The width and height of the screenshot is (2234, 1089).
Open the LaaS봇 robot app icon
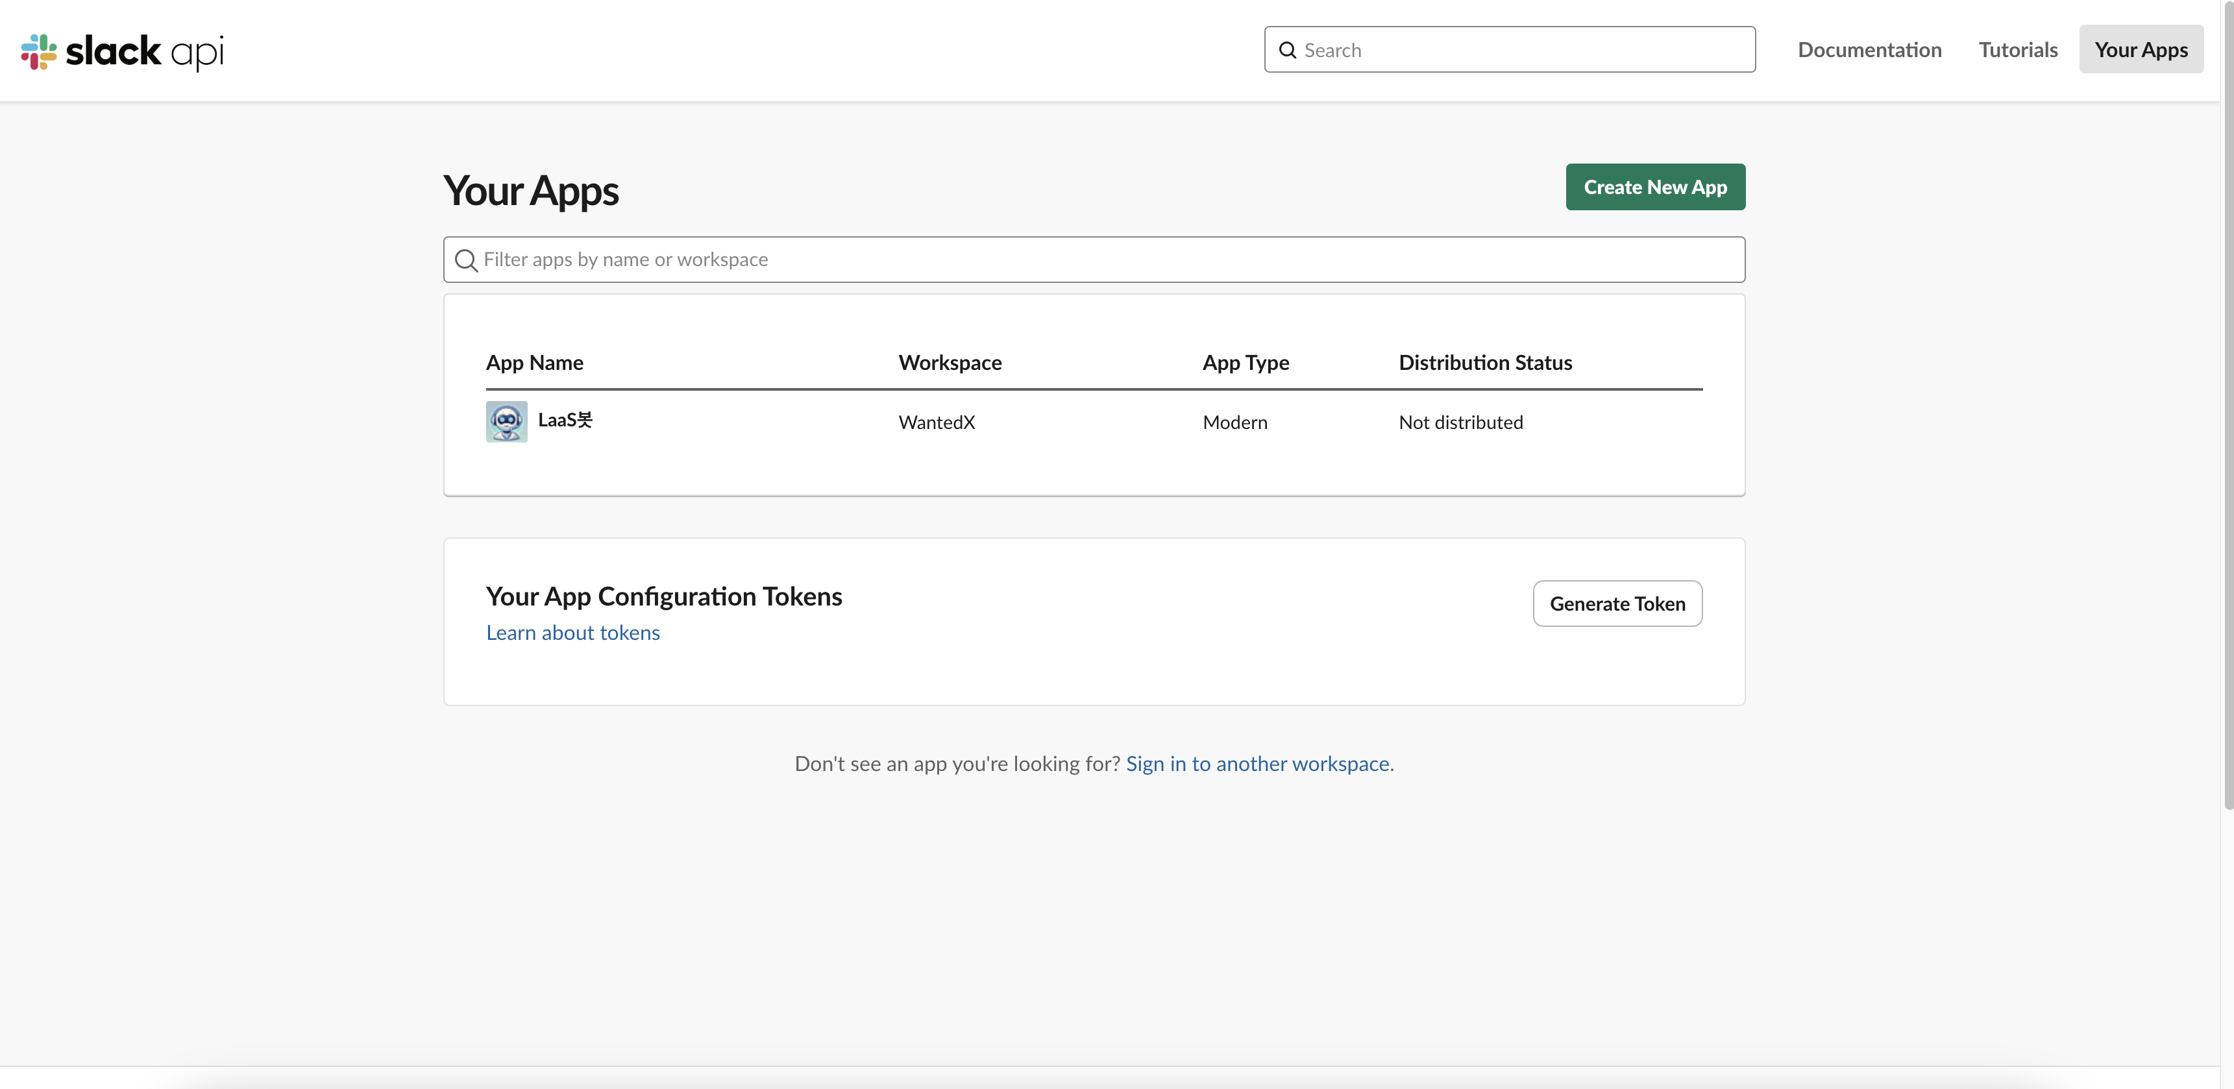[x=506, y=421]
